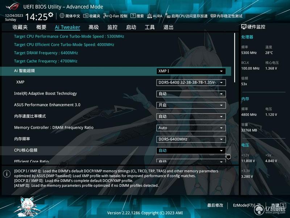
Task: Click the 1.120 V memory voltage value
Action: coord(271,115)
